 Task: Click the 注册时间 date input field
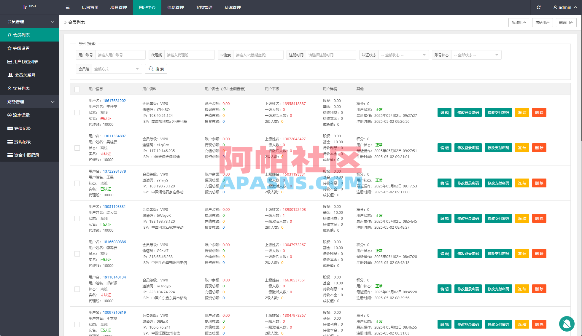[331, 55]
